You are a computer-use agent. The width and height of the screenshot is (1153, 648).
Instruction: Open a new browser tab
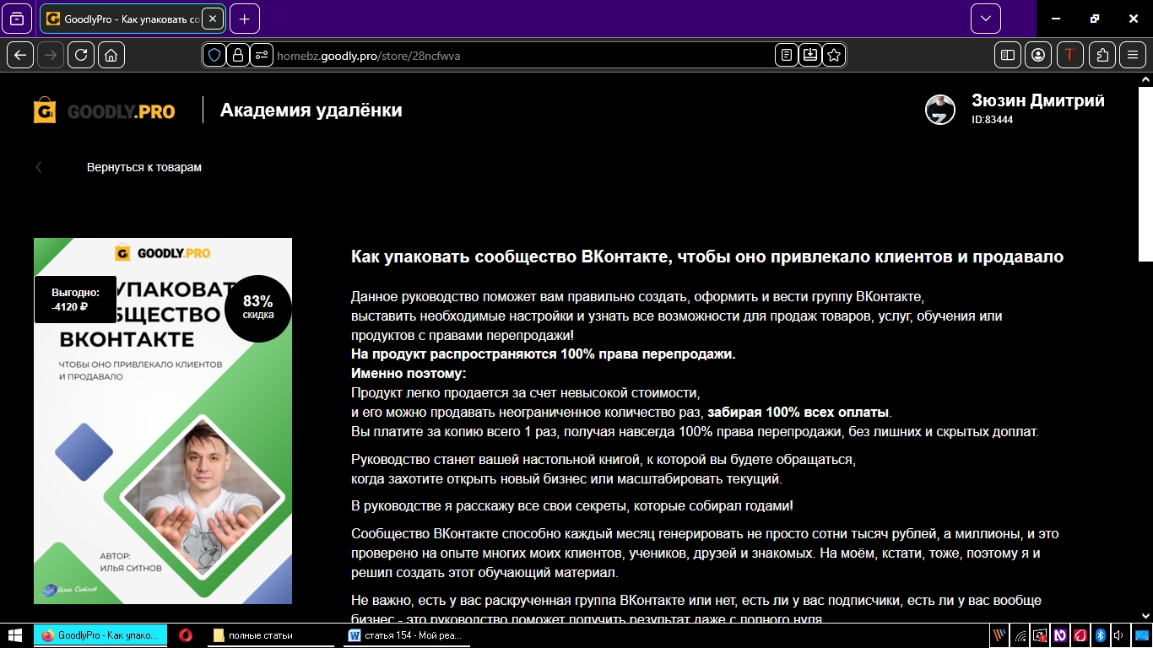[244, 19]
